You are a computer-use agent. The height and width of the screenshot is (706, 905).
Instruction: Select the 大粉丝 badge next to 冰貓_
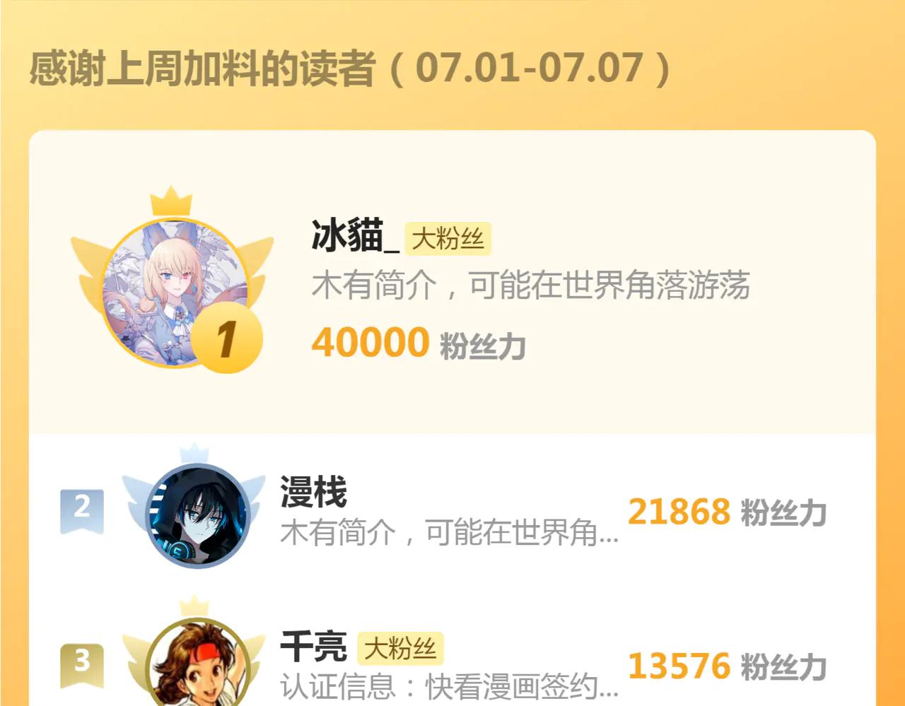click(x=448, y=238)
